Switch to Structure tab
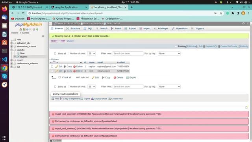 click(73, 28)
